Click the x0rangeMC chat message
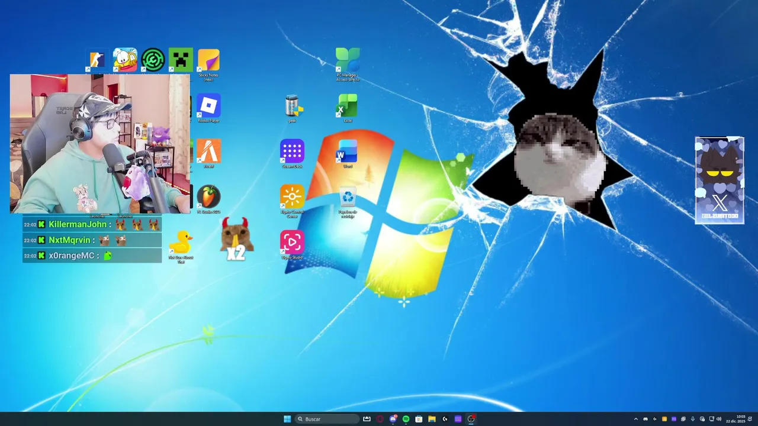The height and width of the screenshot is (426, 758). click(92, 256)
